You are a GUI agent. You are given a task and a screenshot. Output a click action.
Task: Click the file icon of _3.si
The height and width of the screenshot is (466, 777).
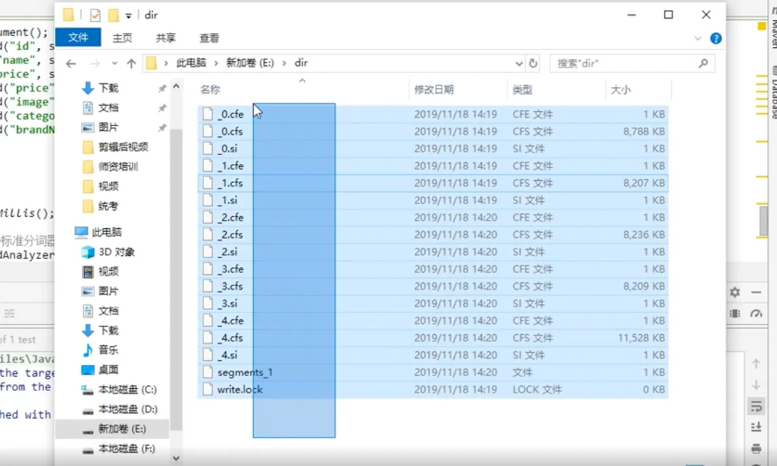coord(207,303)
